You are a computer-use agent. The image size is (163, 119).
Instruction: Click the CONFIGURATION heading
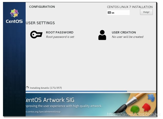pos(42,7)
